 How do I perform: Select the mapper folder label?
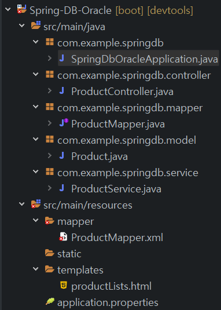[x=76, y=222]
